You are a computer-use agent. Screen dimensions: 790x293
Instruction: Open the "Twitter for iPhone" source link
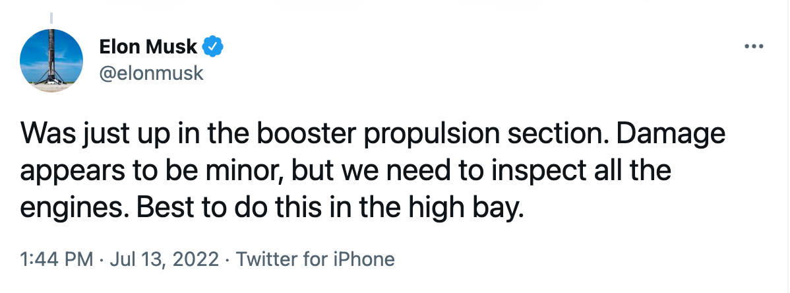315,259
